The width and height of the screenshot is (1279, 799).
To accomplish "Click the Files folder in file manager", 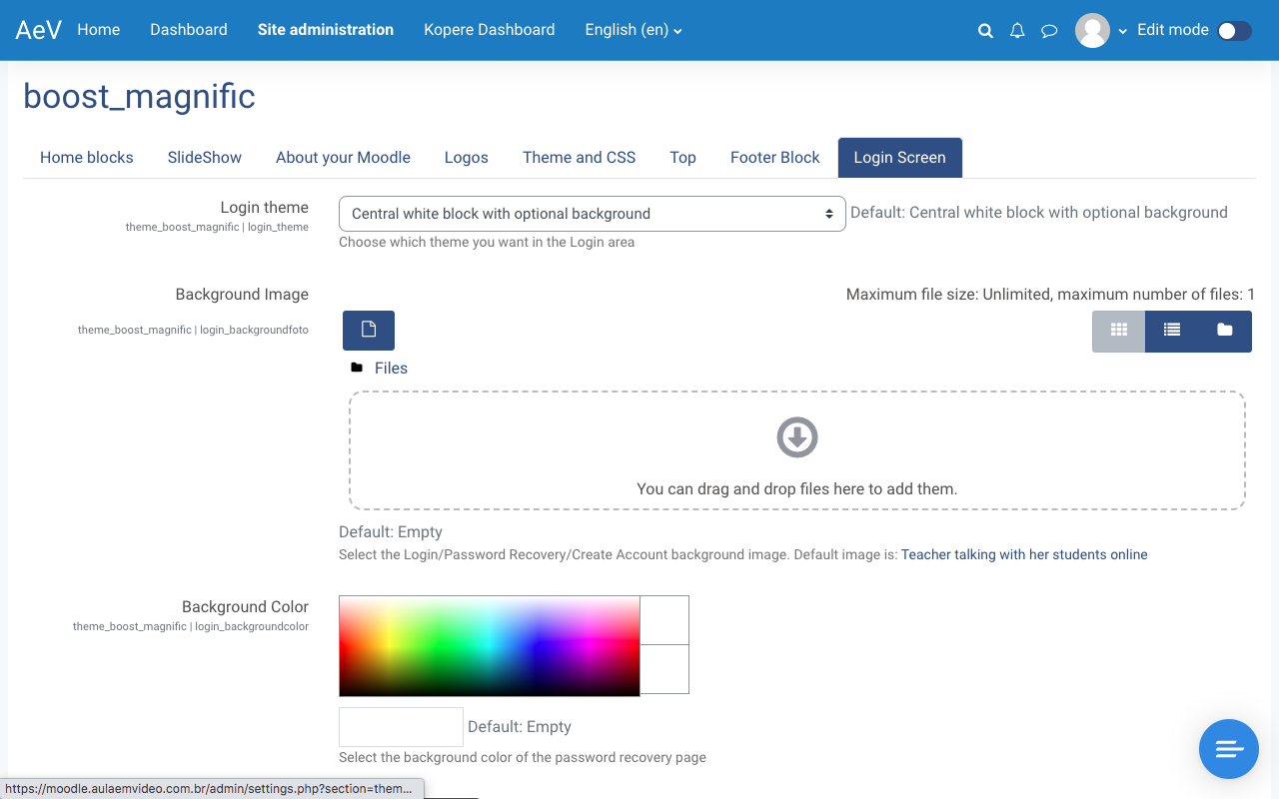I will [391, 369].
